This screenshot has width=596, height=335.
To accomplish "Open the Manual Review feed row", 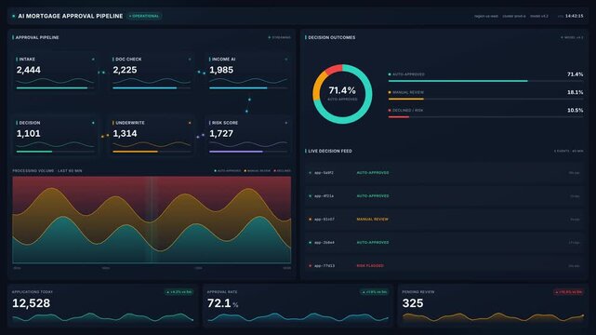I will (444, 219).
